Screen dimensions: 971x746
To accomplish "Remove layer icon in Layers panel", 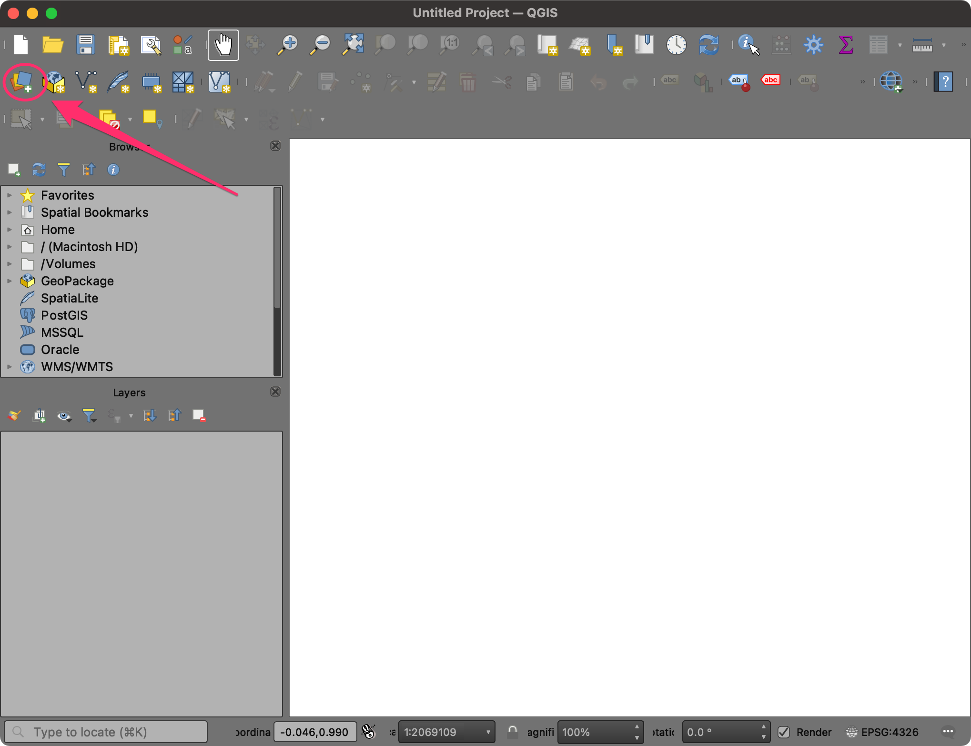I will coord(199,415).
